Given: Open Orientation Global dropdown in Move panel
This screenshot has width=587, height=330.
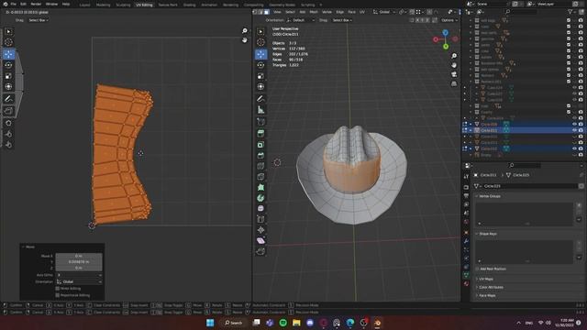Looking at the screenshot, I should (x=79, y=281).
